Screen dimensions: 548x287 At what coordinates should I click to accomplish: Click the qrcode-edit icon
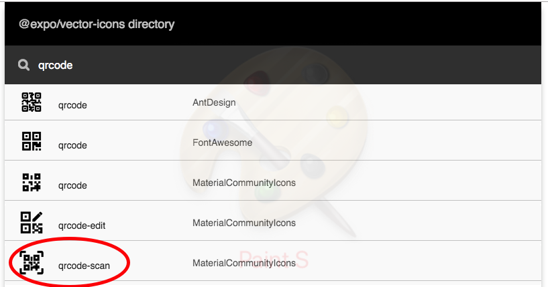(32, 222)
